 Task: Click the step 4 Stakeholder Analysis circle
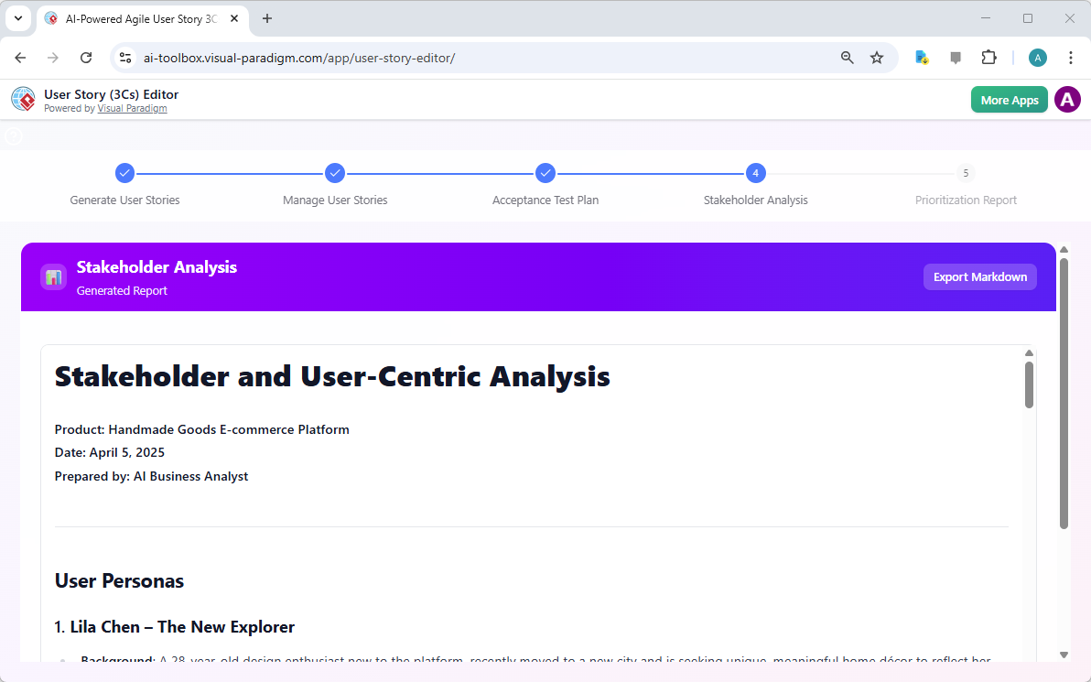[755, 173]
